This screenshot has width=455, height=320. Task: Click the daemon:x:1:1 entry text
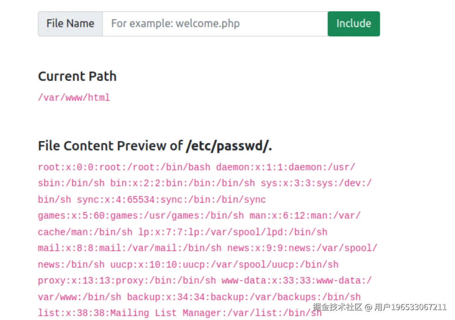(x=285, y=167)
